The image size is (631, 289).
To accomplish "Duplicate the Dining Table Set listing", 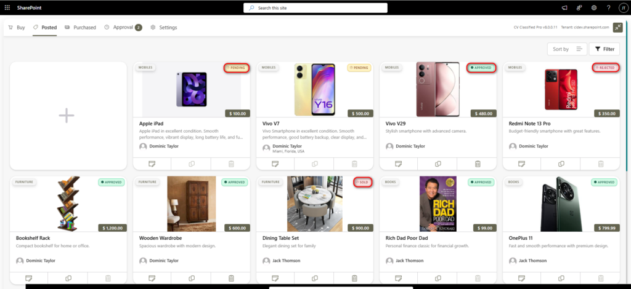I will tap(315, 278).
